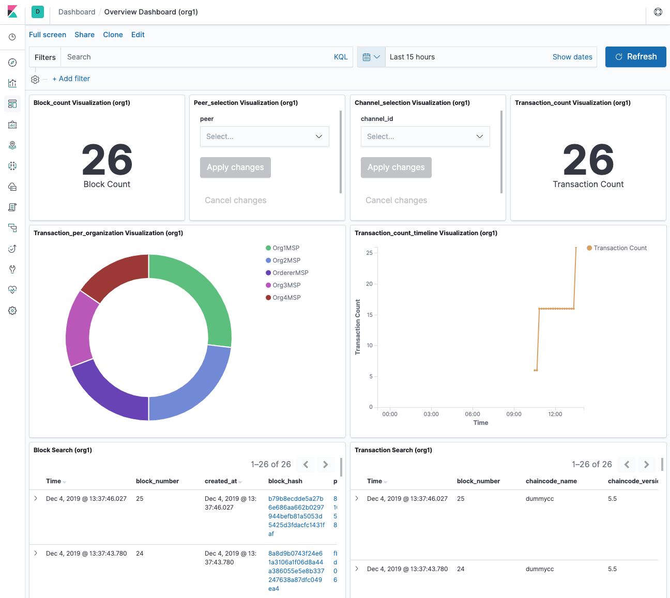This screenshot has width=670, height=598.
Task: Click Clone menu item
Action: click(113, 35)
